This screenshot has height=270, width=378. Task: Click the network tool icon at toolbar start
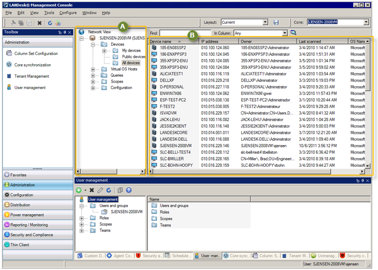[13, 23]
